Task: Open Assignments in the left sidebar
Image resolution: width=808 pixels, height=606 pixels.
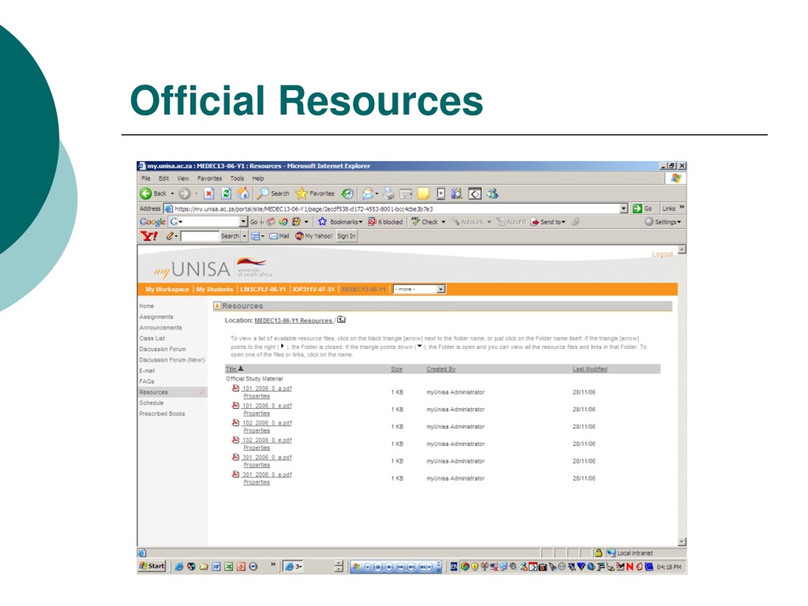Action: [156, 317]
